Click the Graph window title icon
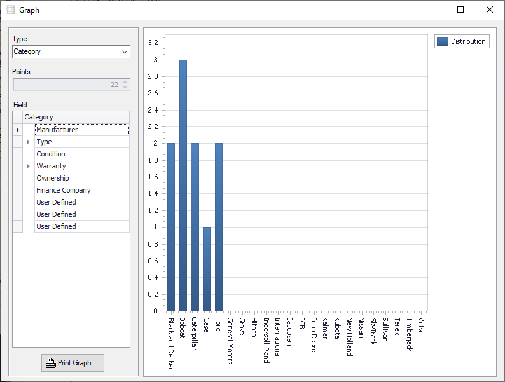505x382 pixels. coord(11,10)
